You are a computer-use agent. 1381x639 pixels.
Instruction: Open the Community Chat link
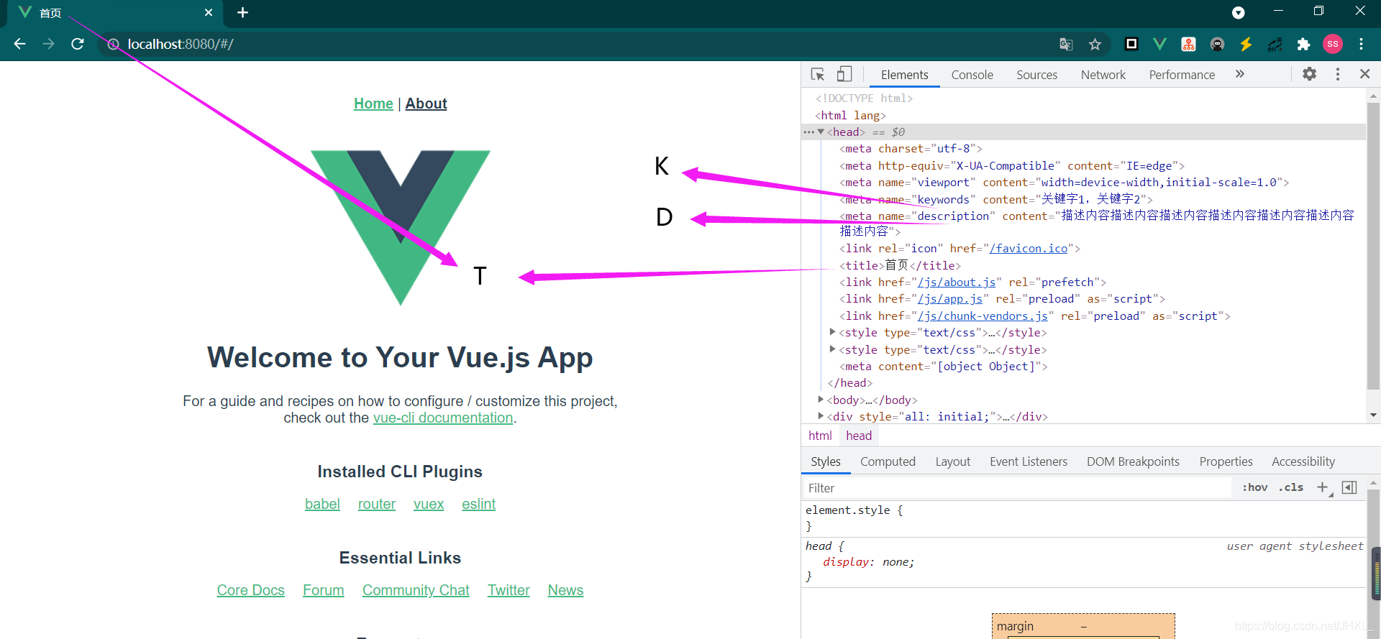click(x=416, y=590)
